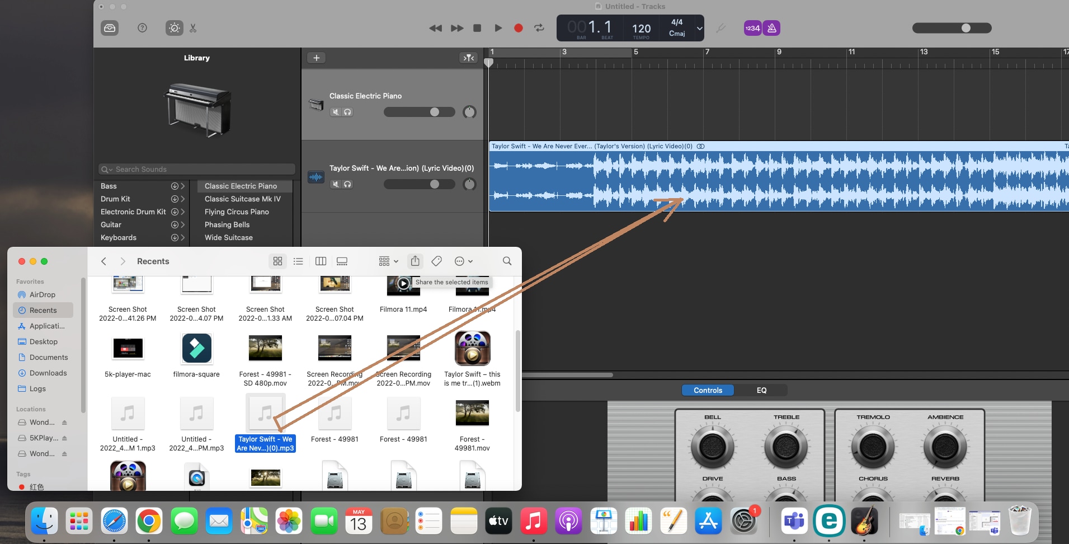Viewport: 1069px width, 544px height.
Task: Click the TREMOLO knob
Action: click(873, 447)
